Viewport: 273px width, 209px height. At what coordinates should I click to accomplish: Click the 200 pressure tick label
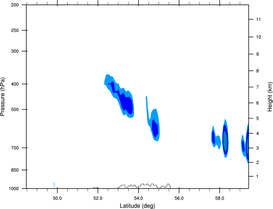click(x=15, y=5)
